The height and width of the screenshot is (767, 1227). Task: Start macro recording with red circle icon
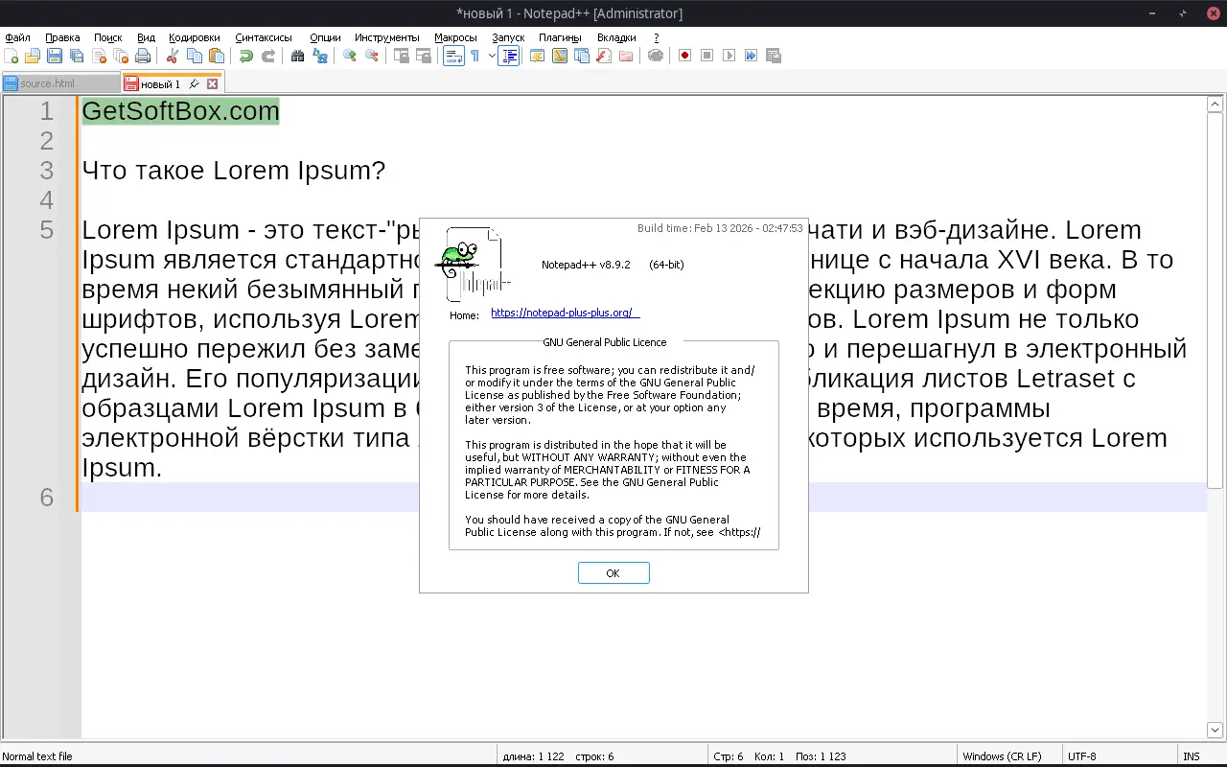tap(684, 56)
